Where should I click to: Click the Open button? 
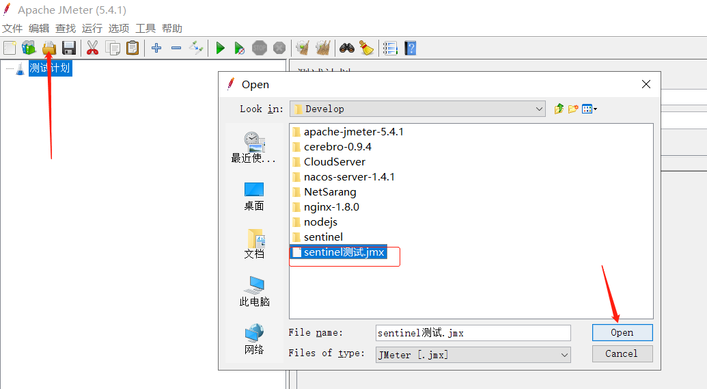click(622, 332)
